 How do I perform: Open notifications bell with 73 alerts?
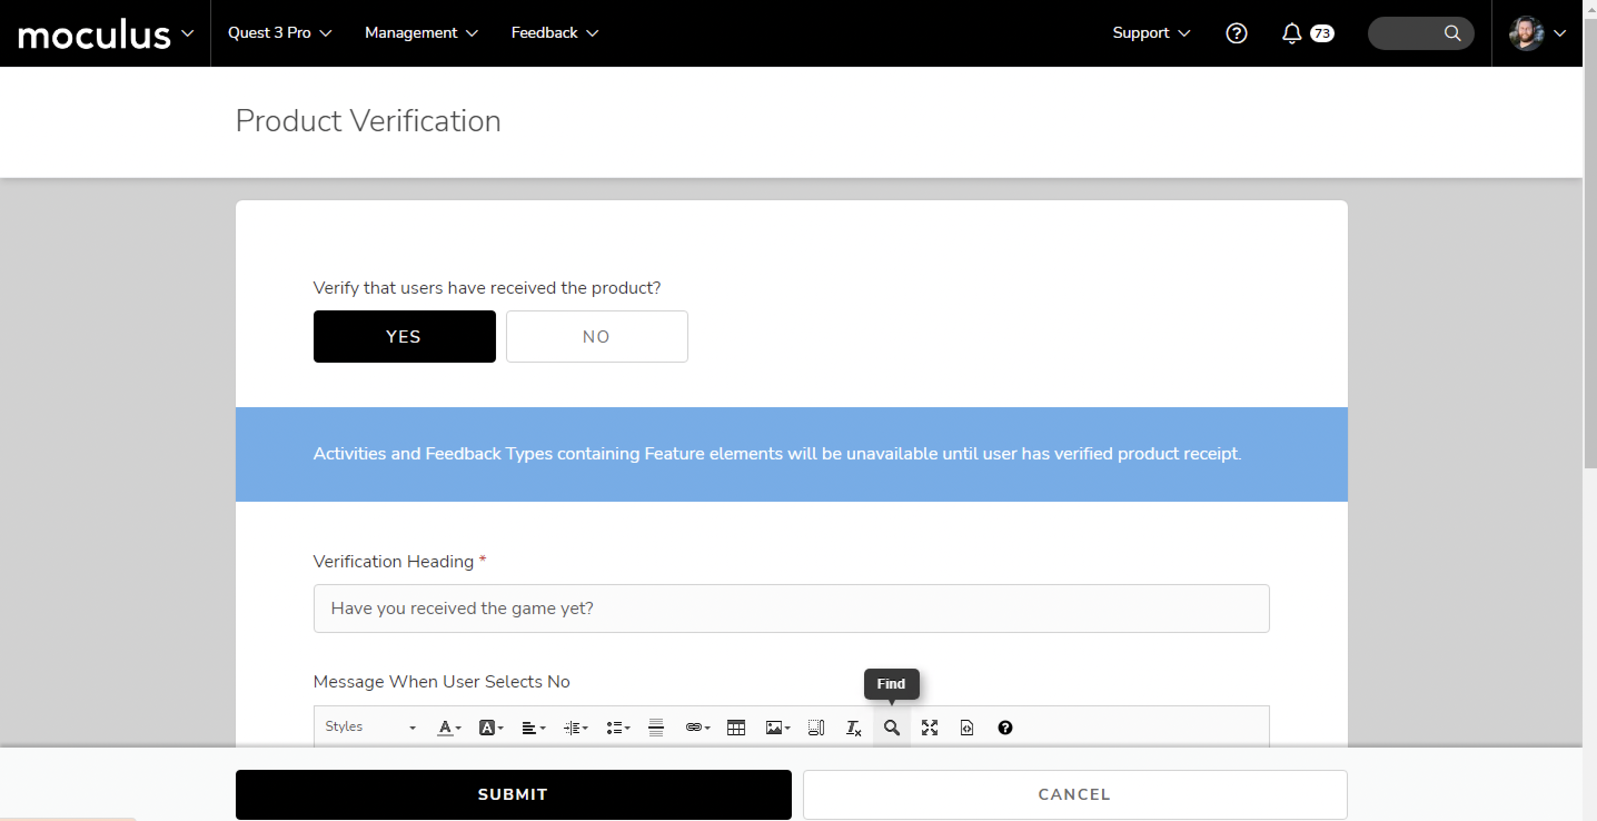point(1291,33)
